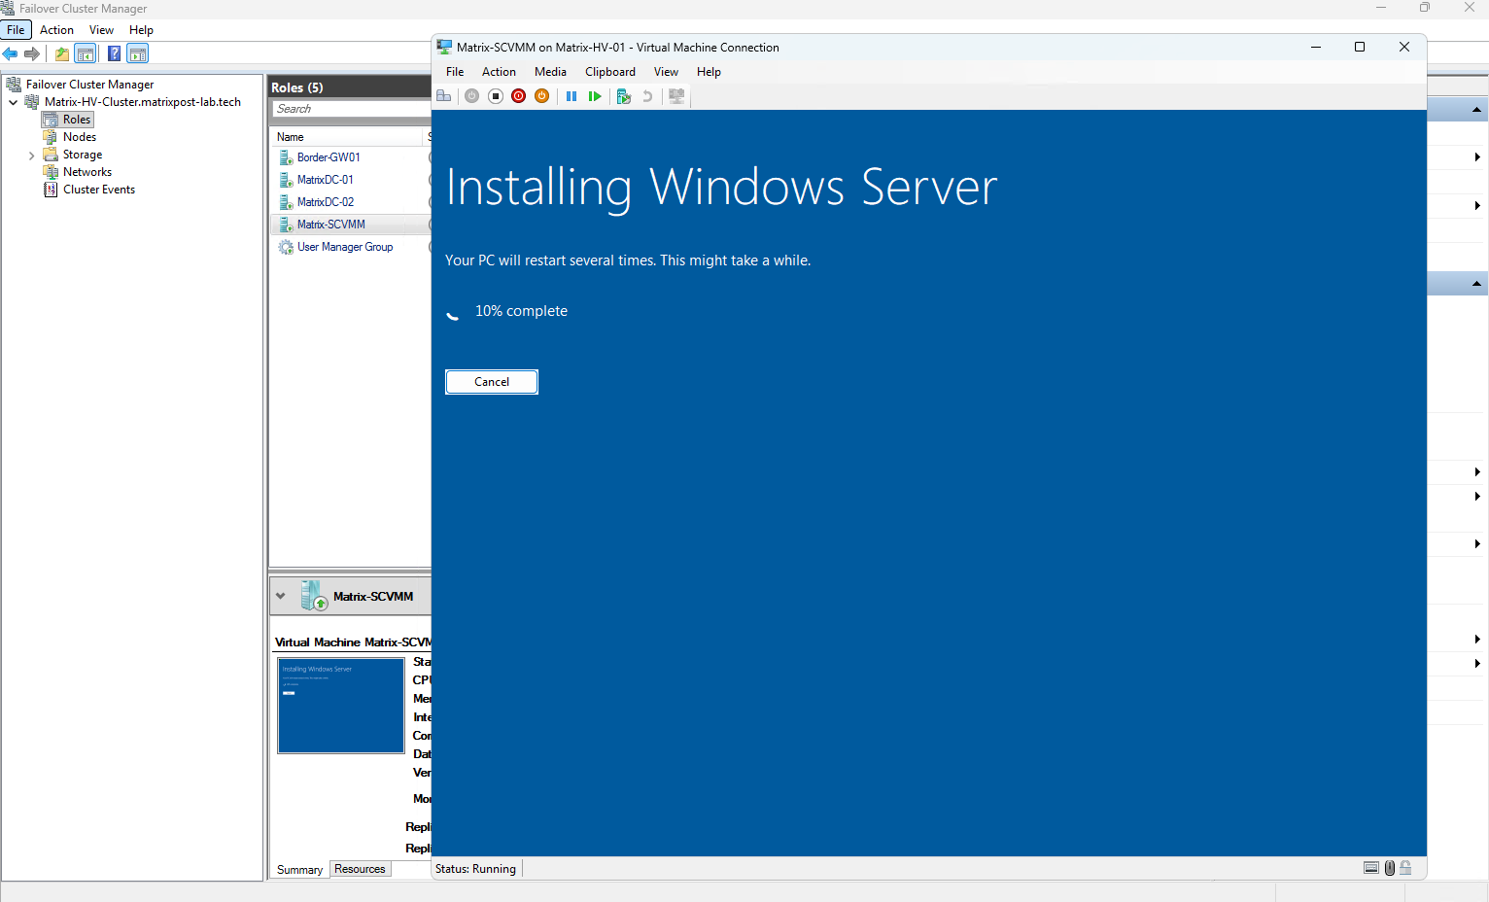Viewport: 1489px width, 902px height.
Task: Cancel the Windows Server installation
Action: click(x=492, y=382)
